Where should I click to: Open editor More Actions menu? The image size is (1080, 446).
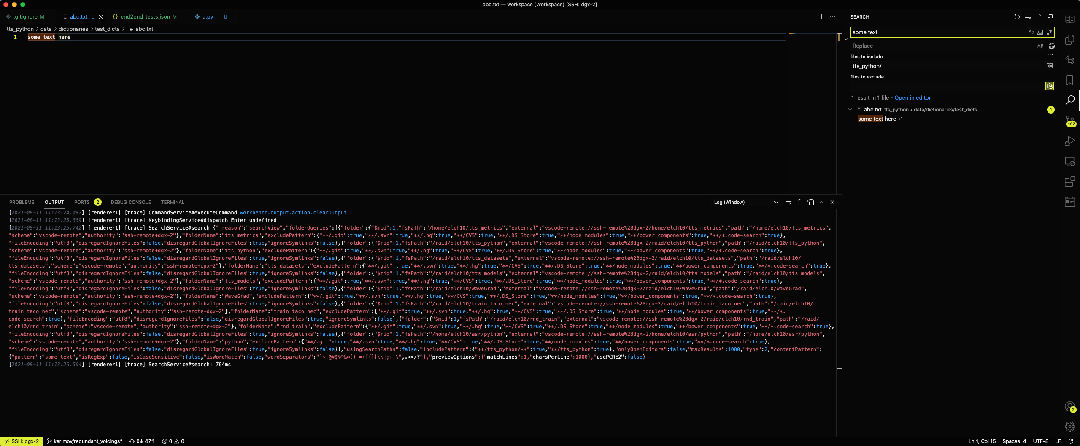click(x=832, y=17)
